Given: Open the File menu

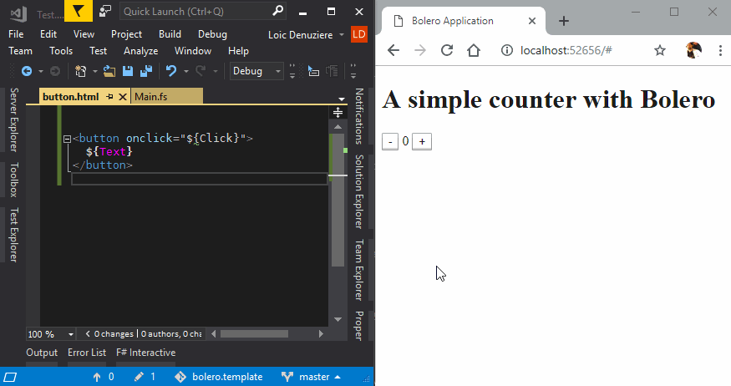Looking at the screenshot, I should tap(16, 34).
